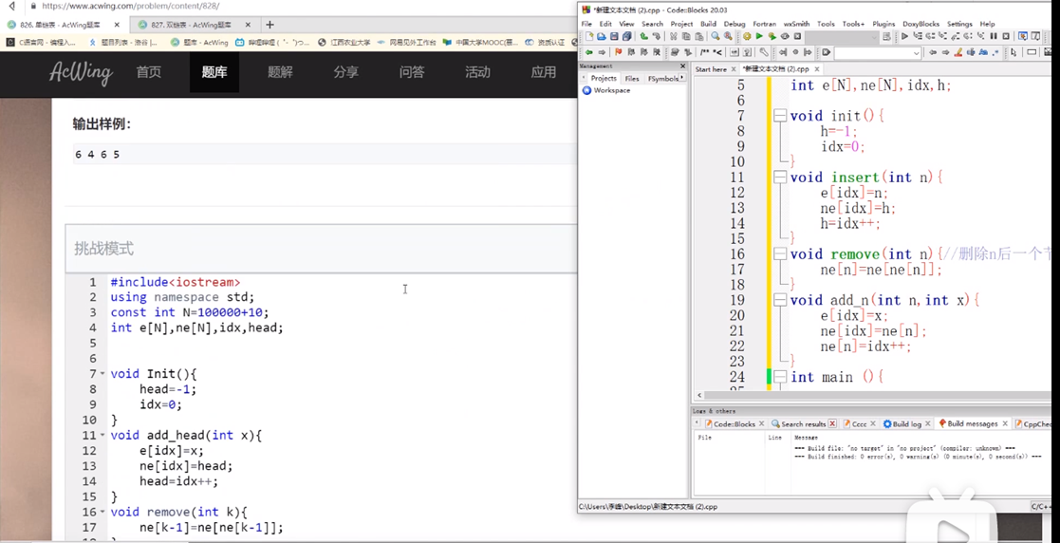Click the Redo arrow in Code::Blocks toolbar
This screenshot has height=543, width=1060.
tap(657, 36)
